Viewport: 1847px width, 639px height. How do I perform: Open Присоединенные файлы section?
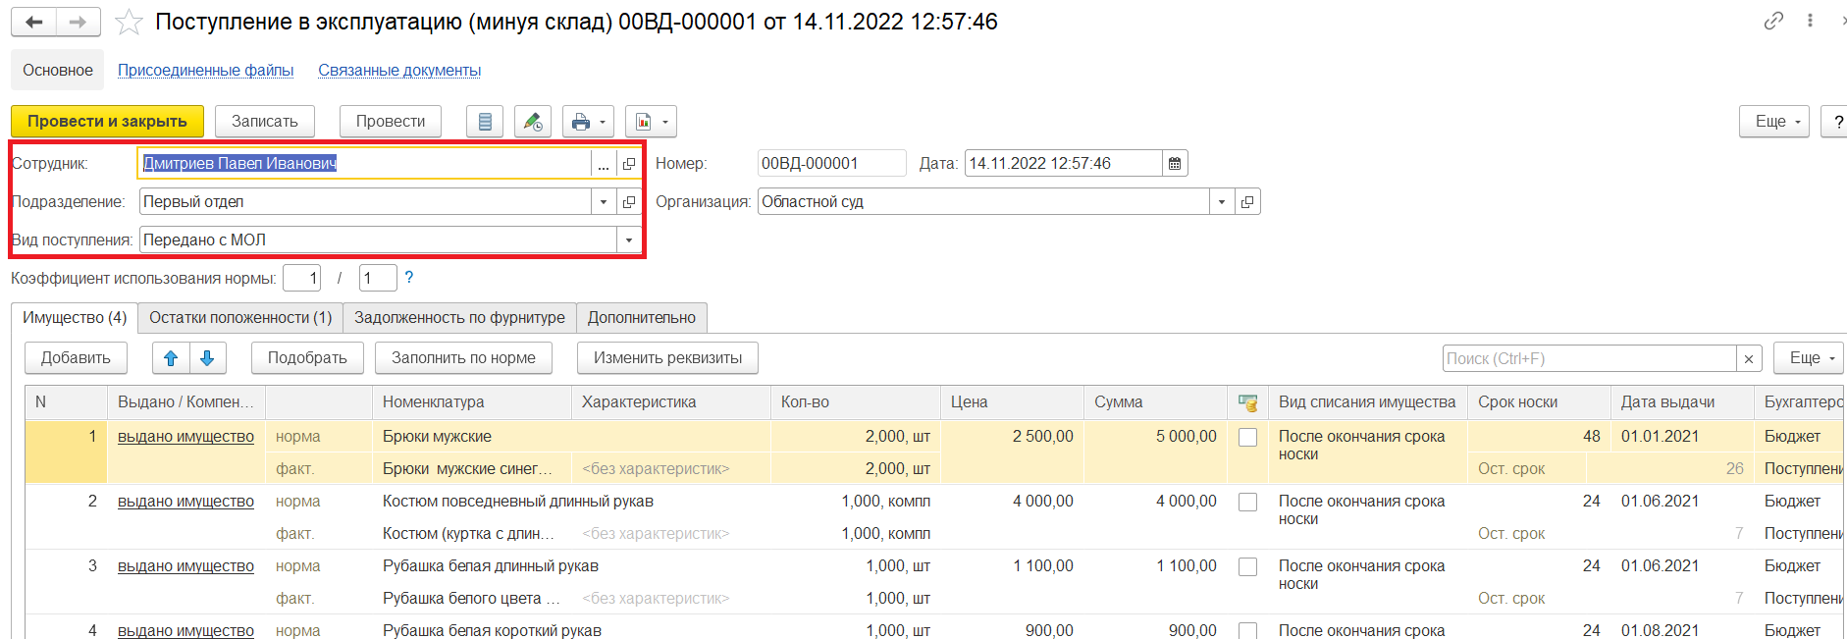(206, 71)
